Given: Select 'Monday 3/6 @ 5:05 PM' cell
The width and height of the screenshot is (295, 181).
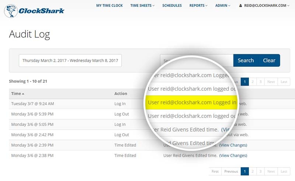Looking at the screenshot, I should pyautogui.click(x=32, y=124).
